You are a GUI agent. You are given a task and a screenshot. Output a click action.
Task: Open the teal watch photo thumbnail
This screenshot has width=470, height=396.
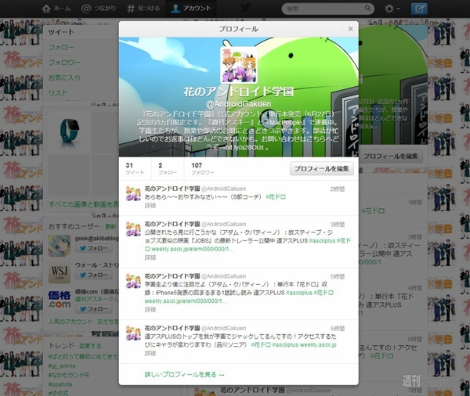[69, 133]
